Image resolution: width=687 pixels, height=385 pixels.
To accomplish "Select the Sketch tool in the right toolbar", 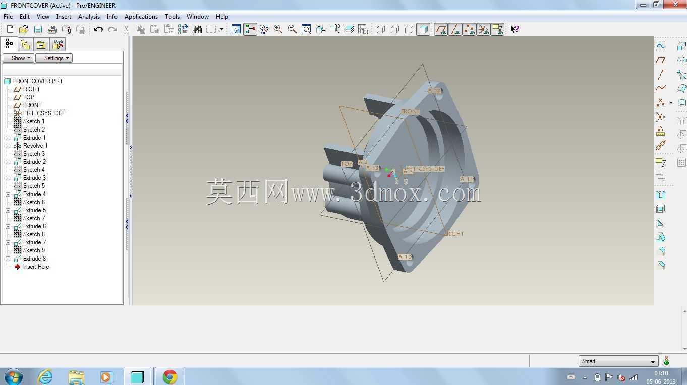I will (x=660, y=46).
